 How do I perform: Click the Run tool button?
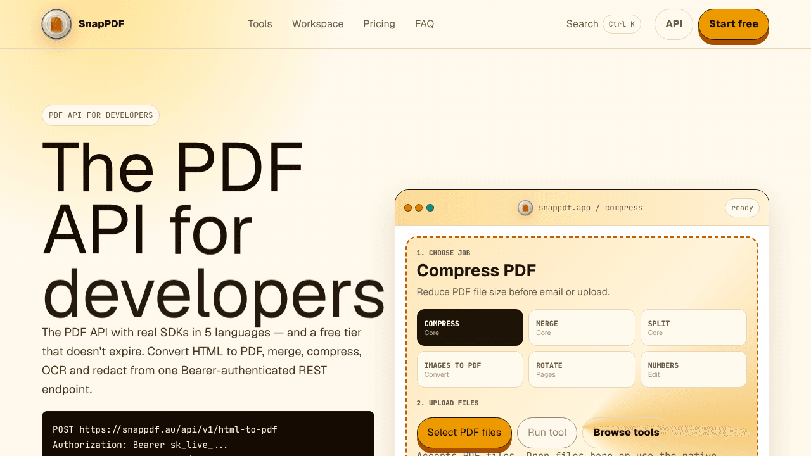click(x=547, y=433)
